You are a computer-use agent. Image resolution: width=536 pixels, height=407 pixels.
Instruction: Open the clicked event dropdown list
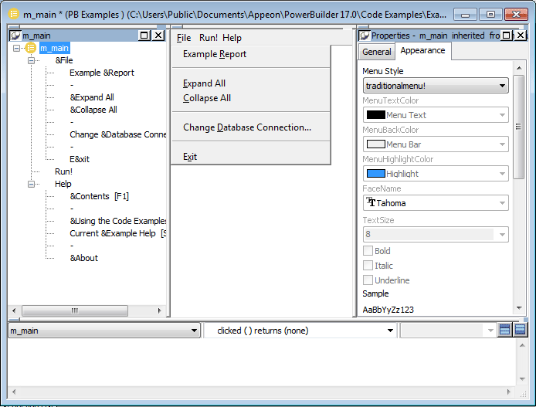point(390,331)
